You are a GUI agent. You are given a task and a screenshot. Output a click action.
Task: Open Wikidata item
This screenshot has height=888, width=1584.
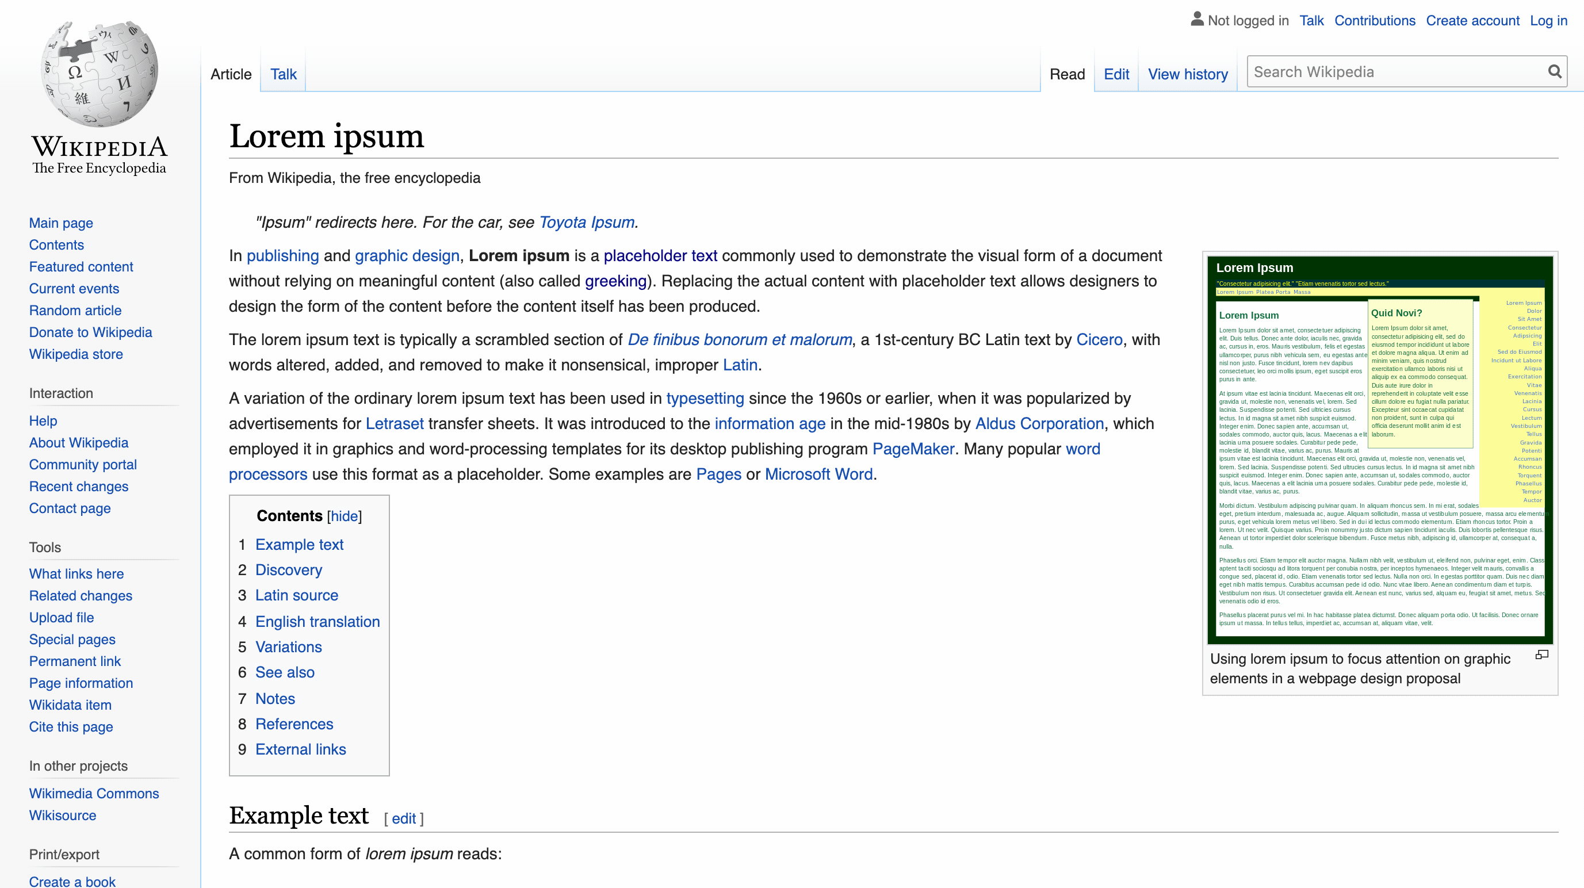[x=70, y=705]
